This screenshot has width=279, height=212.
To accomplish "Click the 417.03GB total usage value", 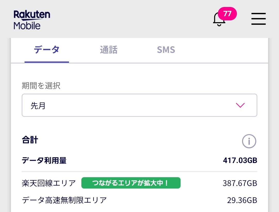I will coord(240,161).
